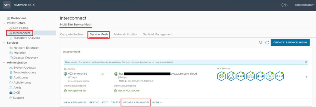The height and width of the screenshot is (107, 316).
Task: Click the second HCX Services cloud icon
Action: point(231,76)
